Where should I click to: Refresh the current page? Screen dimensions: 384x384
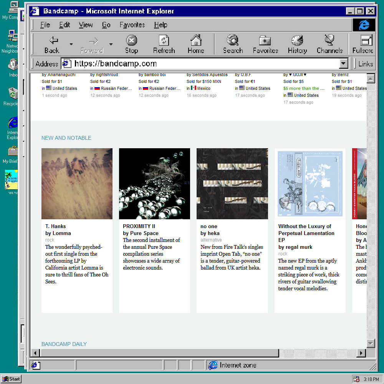[x=164, y=45]
